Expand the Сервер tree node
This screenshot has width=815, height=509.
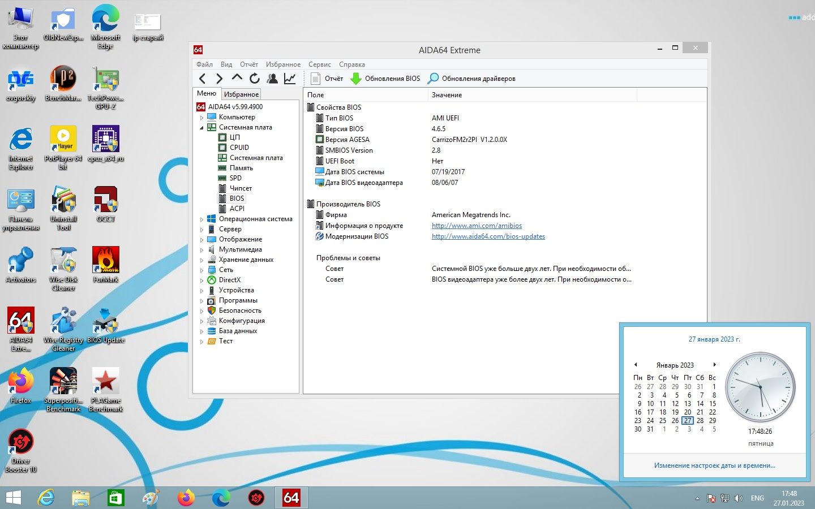(201, 230)
